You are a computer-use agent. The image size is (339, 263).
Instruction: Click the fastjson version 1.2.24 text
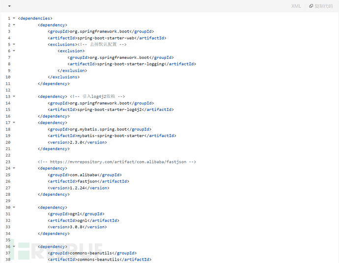tap(80, 188)
